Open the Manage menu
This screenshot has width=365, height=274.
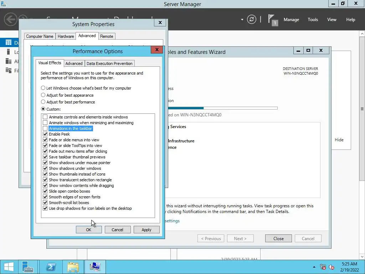(x=291, y=20)
